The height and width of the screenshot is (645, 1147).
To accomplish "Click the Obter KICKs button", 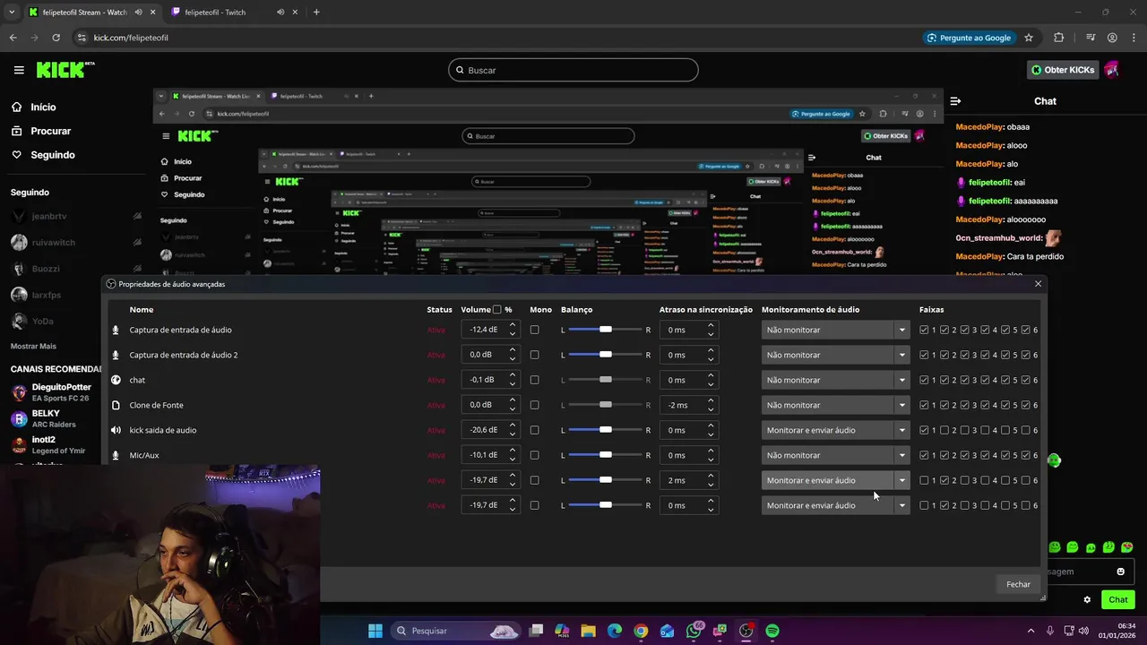I will (1063, 70).
